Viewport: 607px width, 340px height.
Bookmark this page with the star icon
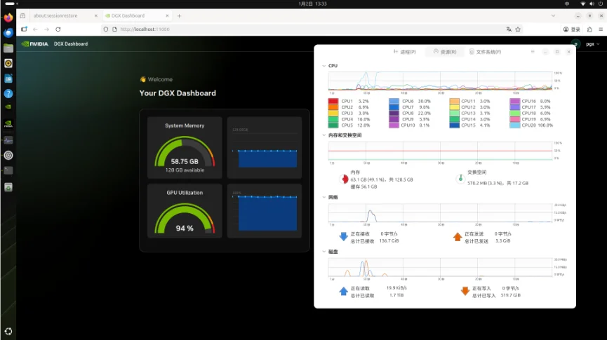click(x=518, y=29)
